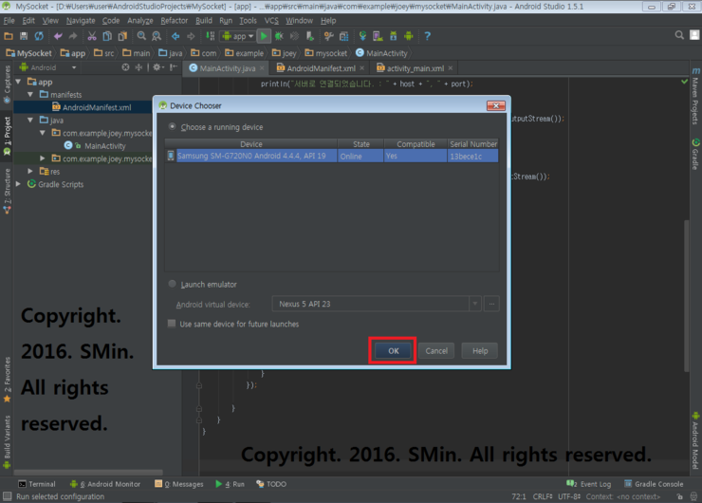Select Choose a running device radio button
This screenshot has height=503, width=702.
coord(172,127)
